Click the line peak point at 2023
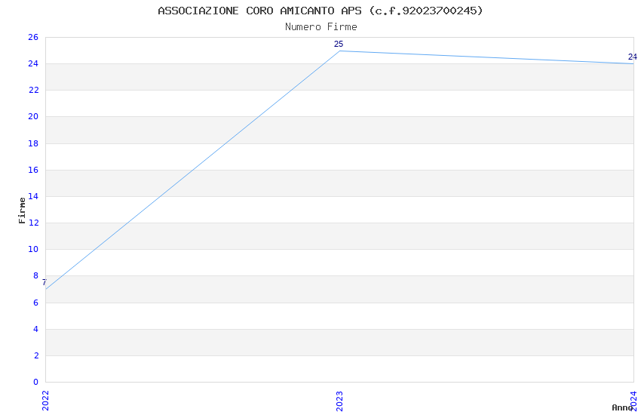The height and width of the screenshot is (415, 641). click(339, 51)
